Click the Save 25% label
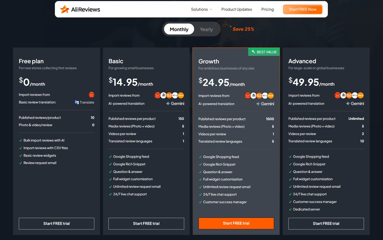 [243, 29]
